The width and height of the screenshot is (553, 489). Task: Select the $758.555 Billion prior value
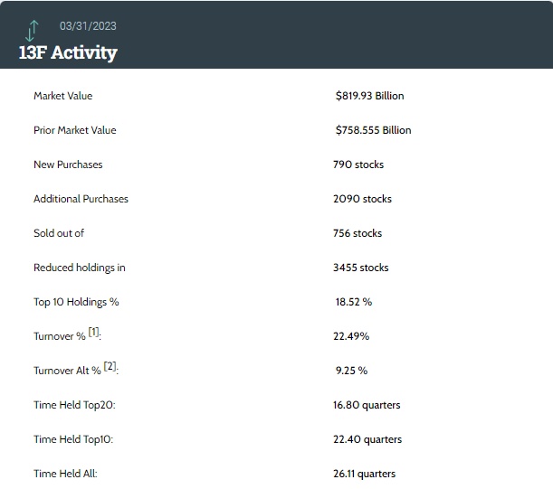[373, 130]
